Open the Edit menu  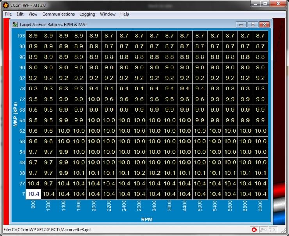click(x=20, y=14)
